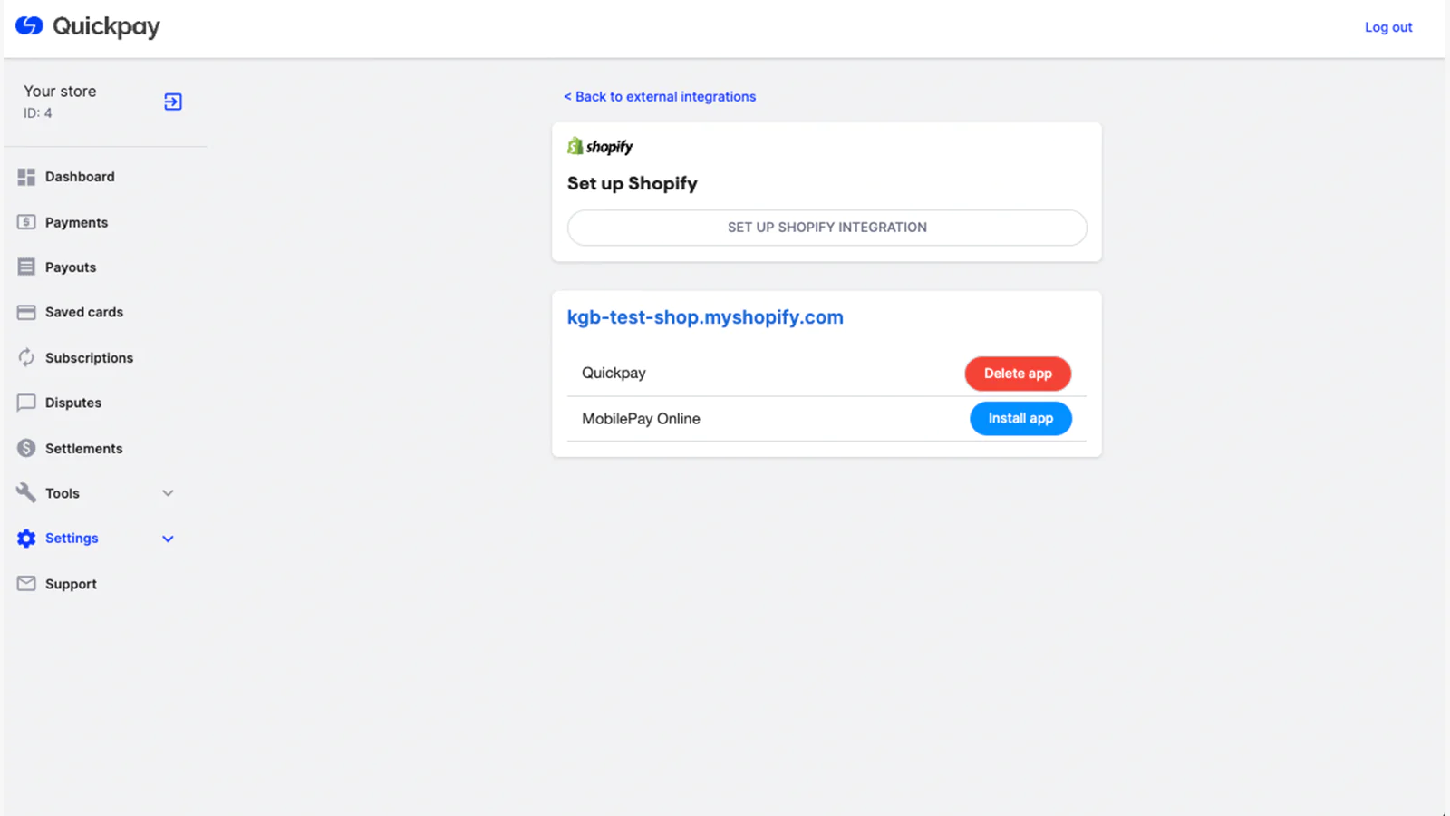Screen dimensions: 1450x816
Task: Click the Subscriptions refresh icon
Action: [x=26, y=357]
